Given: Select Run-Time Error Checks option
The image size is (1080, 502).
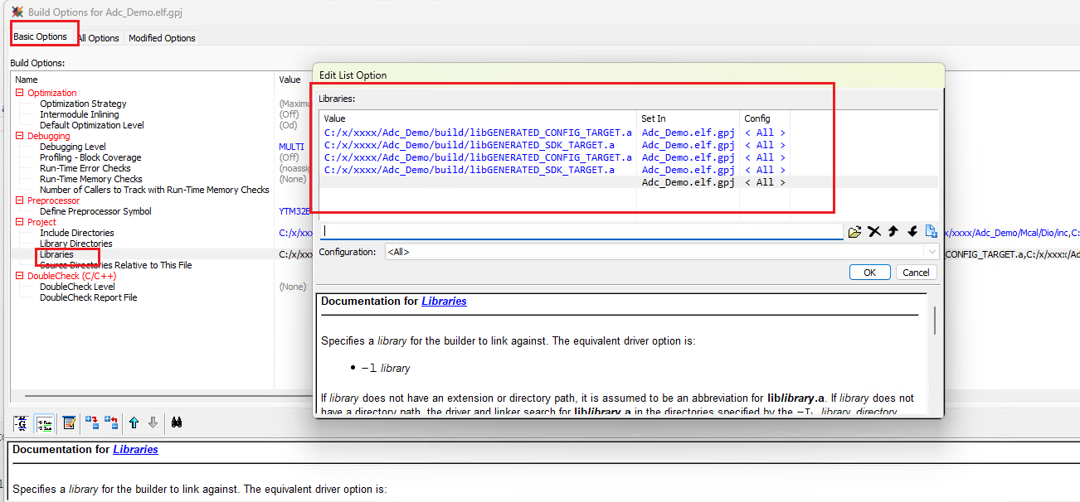Looking at the screenshot, I should [85, 168].
